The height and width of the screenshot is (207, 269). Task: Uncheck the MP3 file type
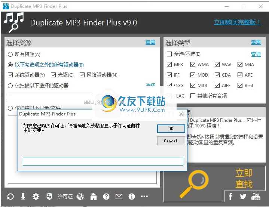pyautogui.click(x=169, y=65)
